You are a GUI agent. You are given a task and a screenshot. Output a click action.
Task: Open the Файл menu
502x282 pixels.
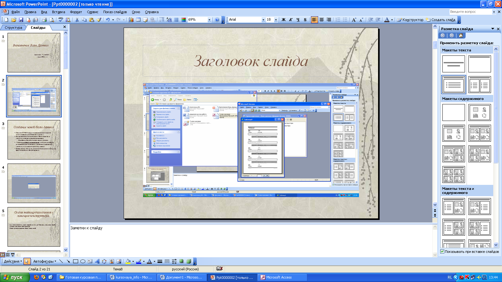15,12
